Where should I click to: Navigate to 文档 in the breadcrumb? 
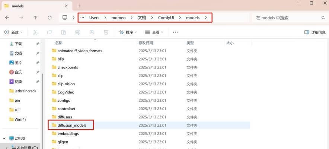(142, 18)
